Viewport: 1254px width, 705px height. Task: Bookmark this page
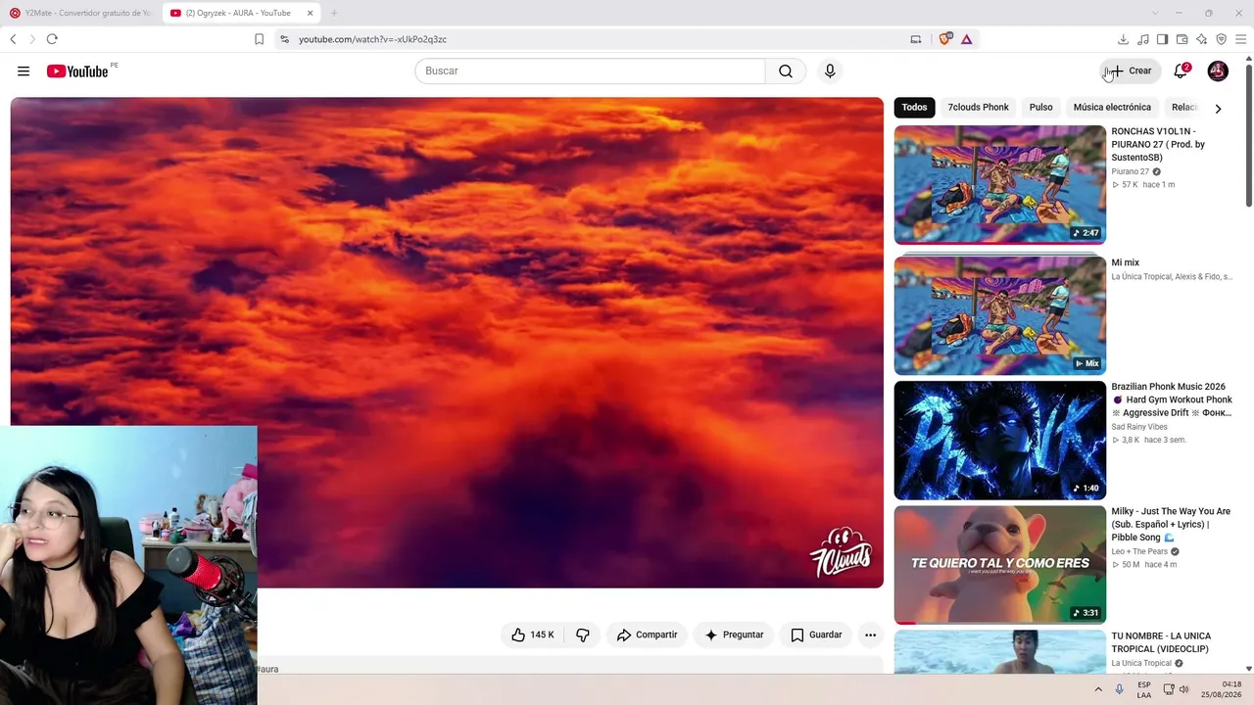259,39
